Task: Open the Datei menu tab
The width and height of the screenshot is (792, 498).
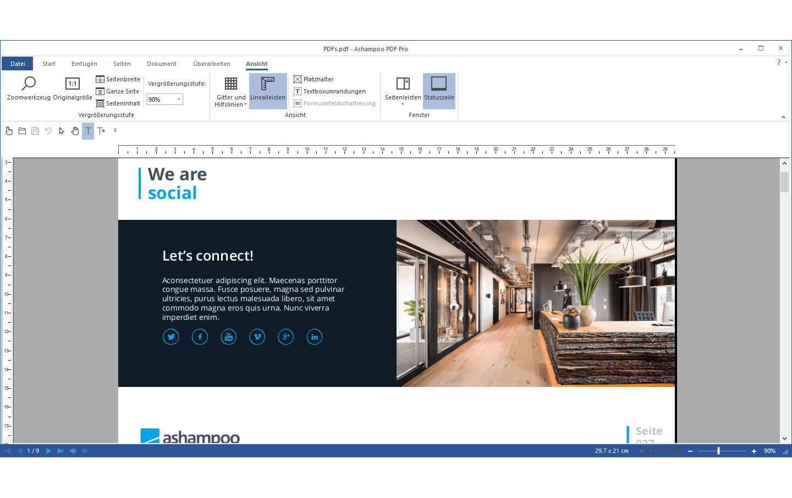Action: [18, 64]
